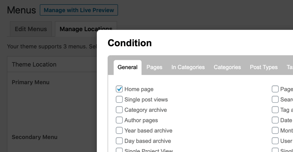Check the box beside Tag archive option

[x=275, y=110]
